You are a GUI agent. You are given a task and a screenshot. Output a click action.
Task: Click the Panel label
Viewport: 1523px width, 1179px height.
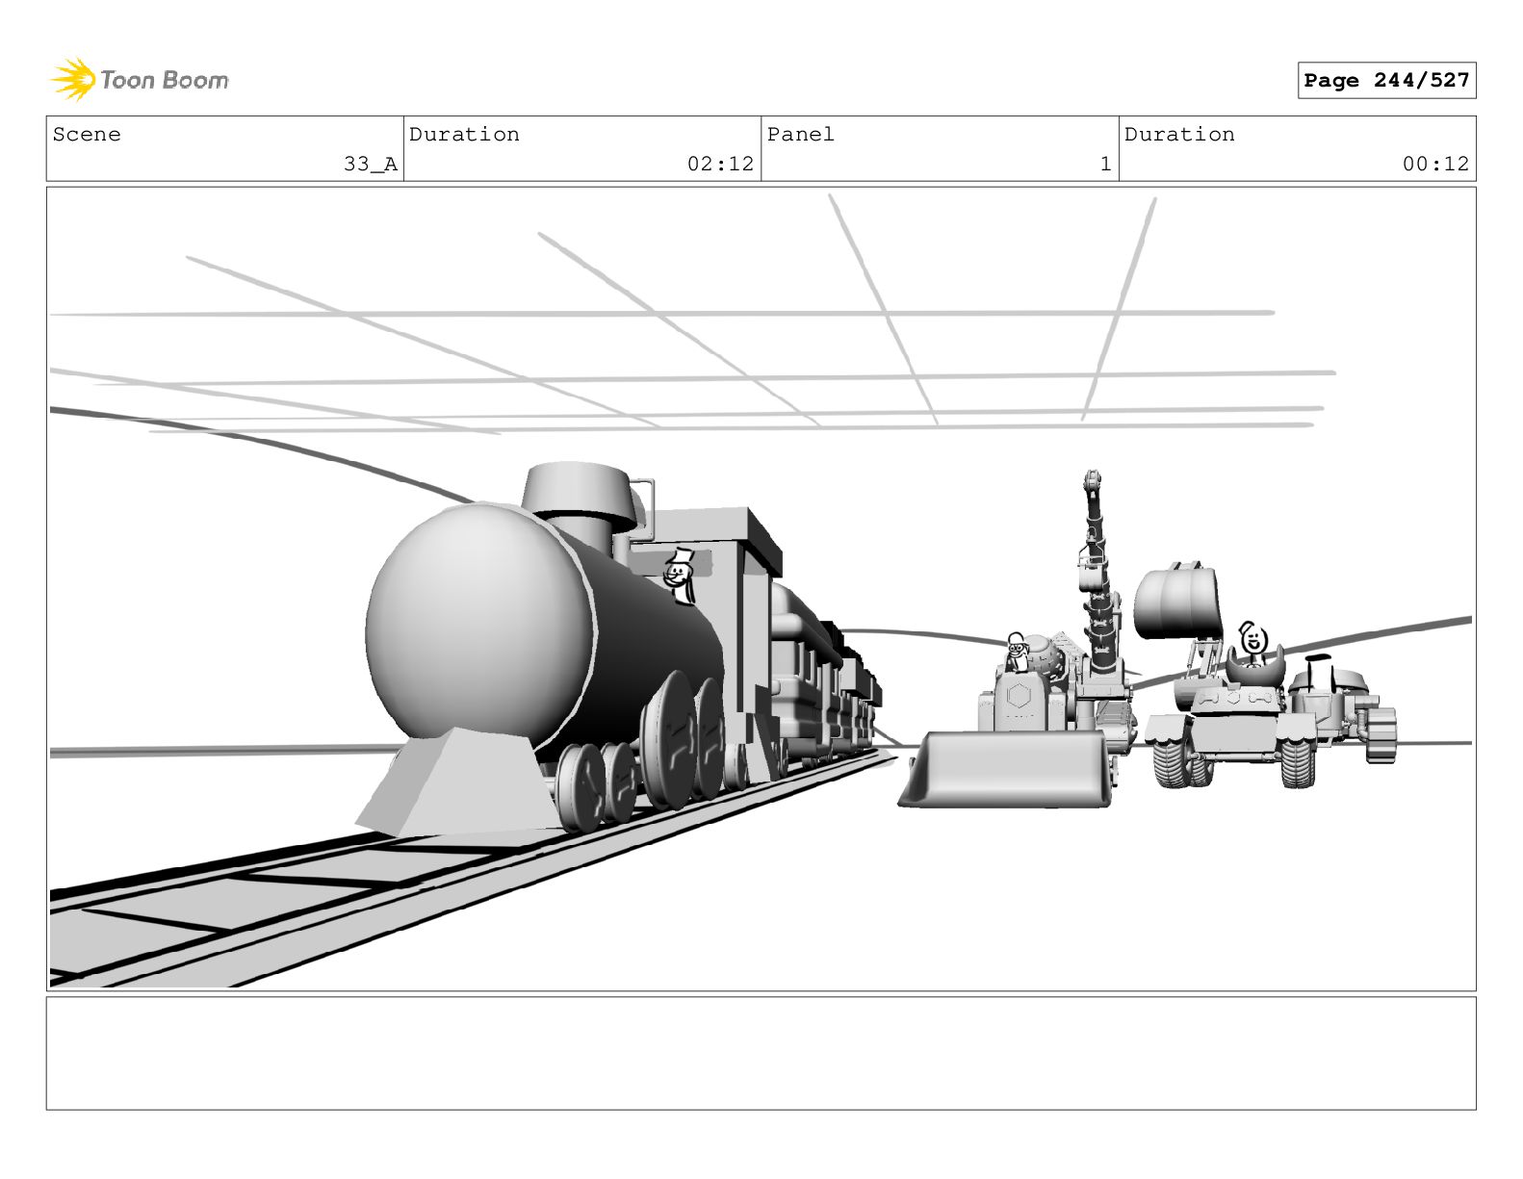point(801,135)
